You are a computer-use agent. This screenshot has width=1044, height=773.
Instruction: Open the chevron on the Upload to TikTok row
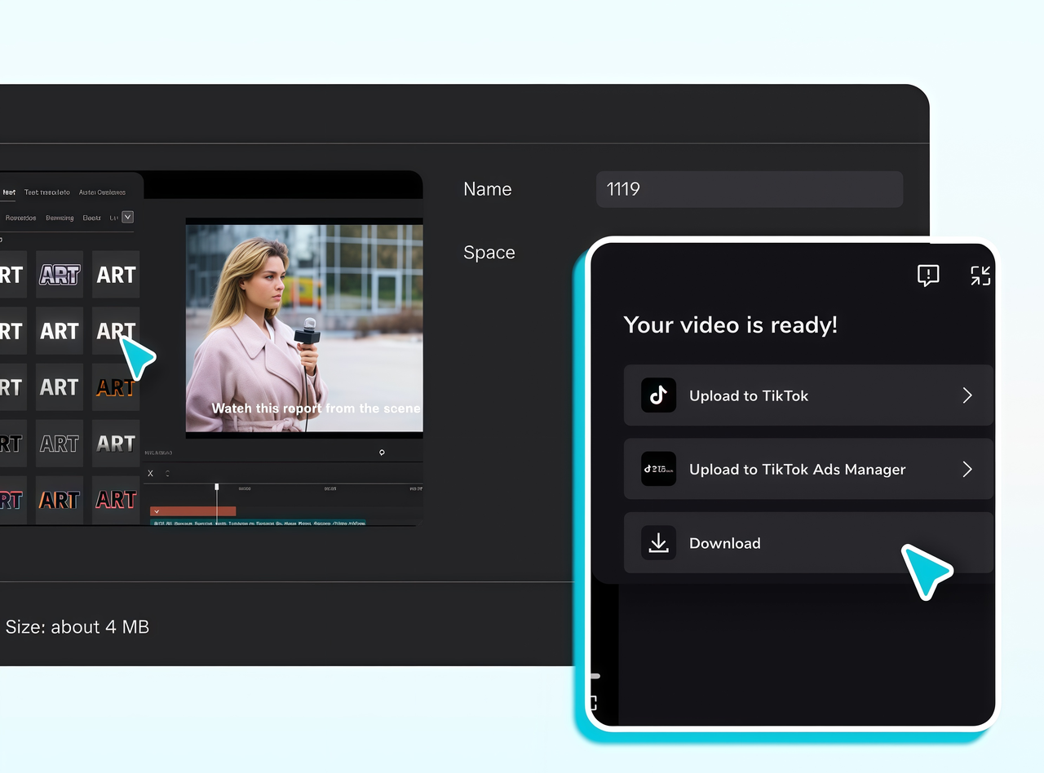967,395
